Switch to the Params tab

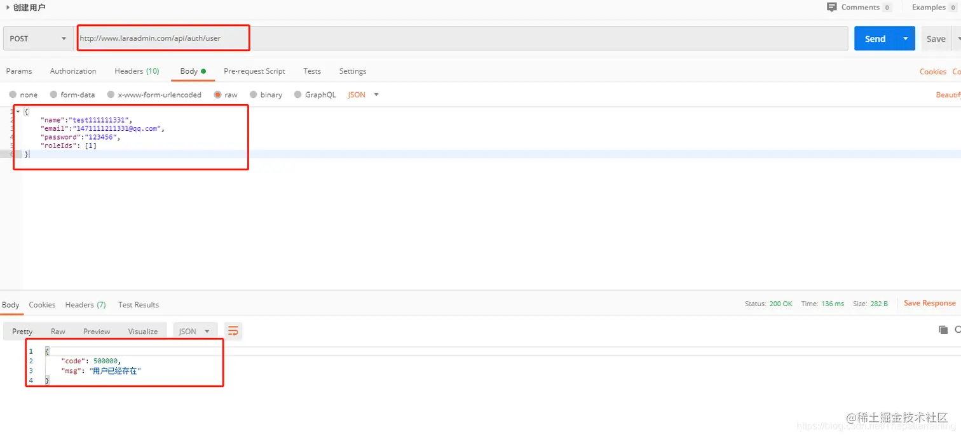(x=19, y=71)
